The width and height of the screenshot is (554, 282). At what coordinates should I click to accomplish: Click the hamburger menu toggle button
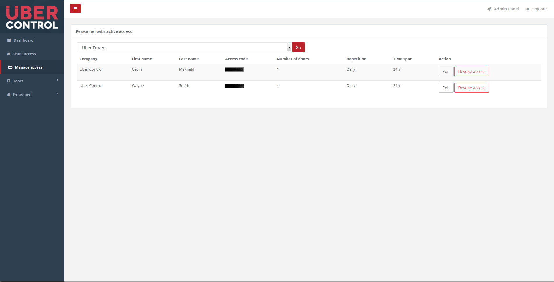[x=75, y=9]
